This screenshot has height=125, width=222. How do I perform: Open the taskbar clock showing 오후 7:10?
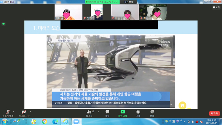212,122
